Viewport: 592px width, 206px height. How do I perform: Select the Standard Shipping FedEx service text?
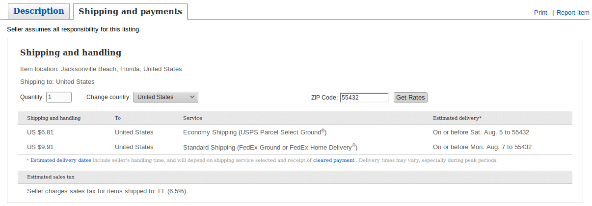(x=270, y=147)
